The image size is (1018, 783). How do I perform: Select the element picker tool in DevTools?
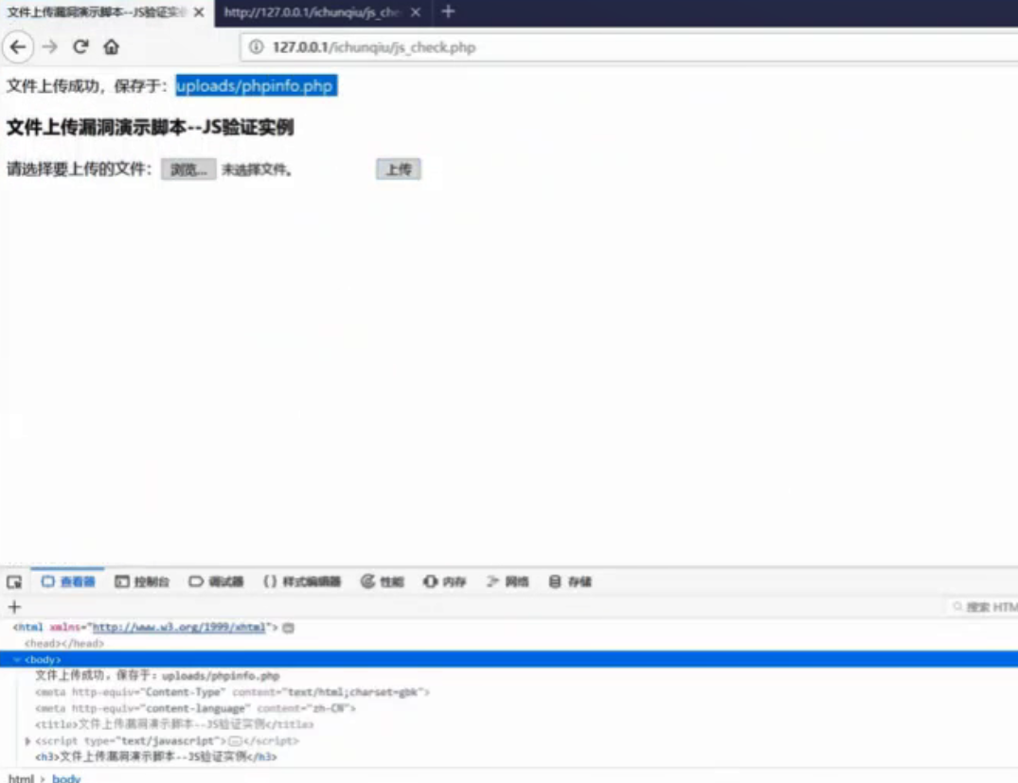(x=12, y=581)
